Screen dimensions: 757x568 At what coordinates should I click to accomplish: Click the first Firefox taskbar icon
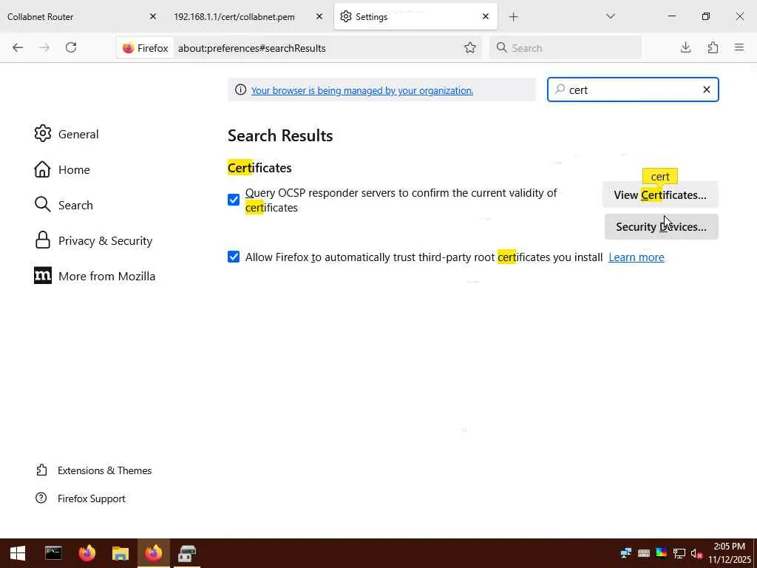pyautogui.click(x=87, y=553)
